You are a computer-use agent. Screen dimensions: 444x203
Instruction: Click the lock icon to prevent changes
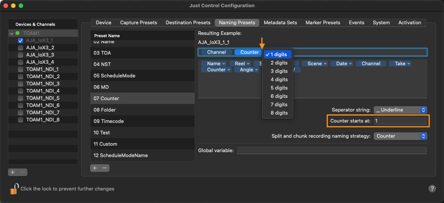click(14, 189)
